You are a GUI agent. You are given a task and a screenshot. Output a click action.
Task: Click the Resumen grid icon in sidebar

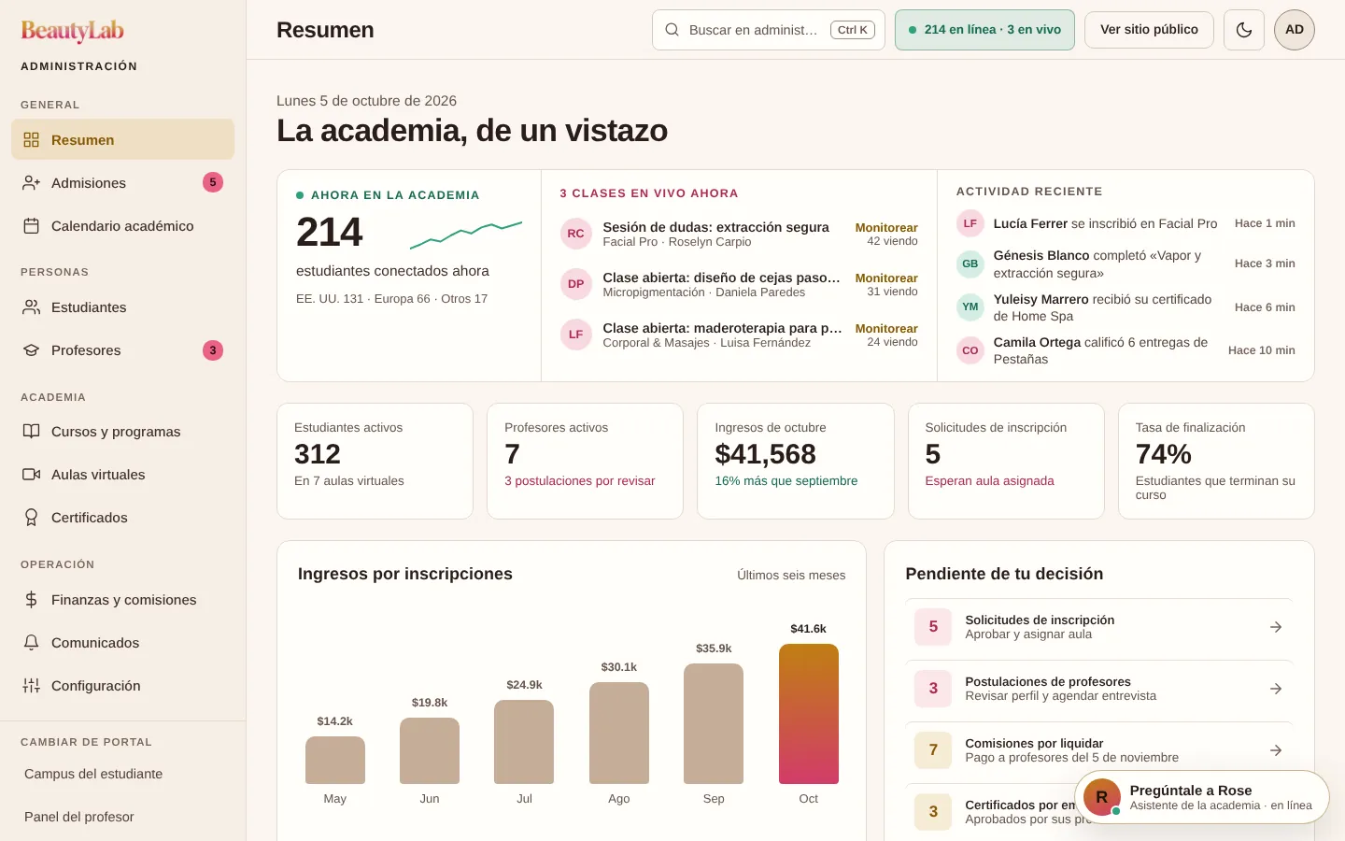(x=31, y=140)
